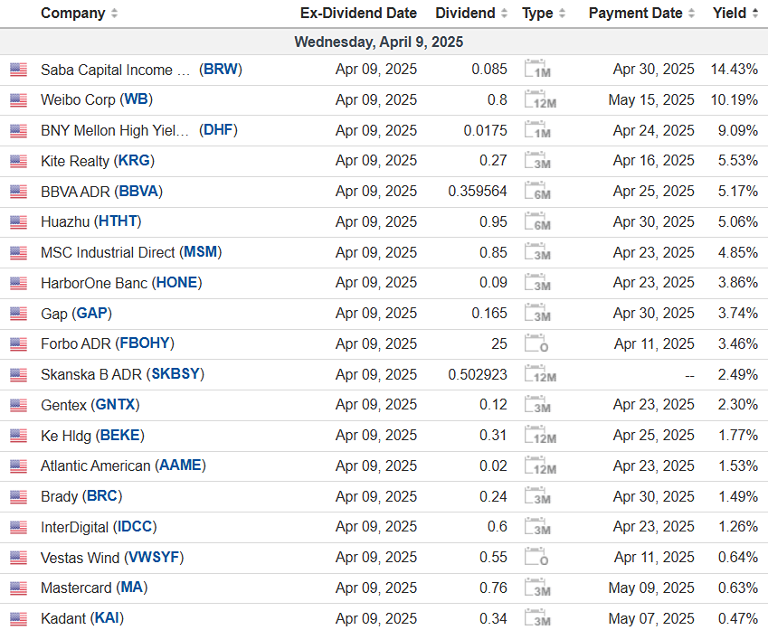Open the HONE ticker link

(x=176, y=282)
